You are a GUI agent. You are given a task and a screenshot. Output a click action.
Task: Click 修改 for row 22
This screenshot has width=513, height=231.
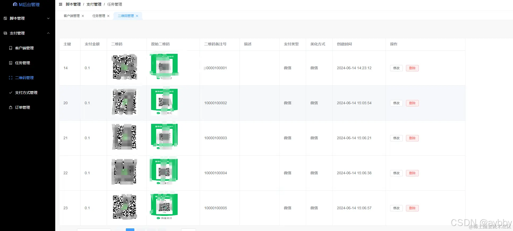(x=396, y=173)
